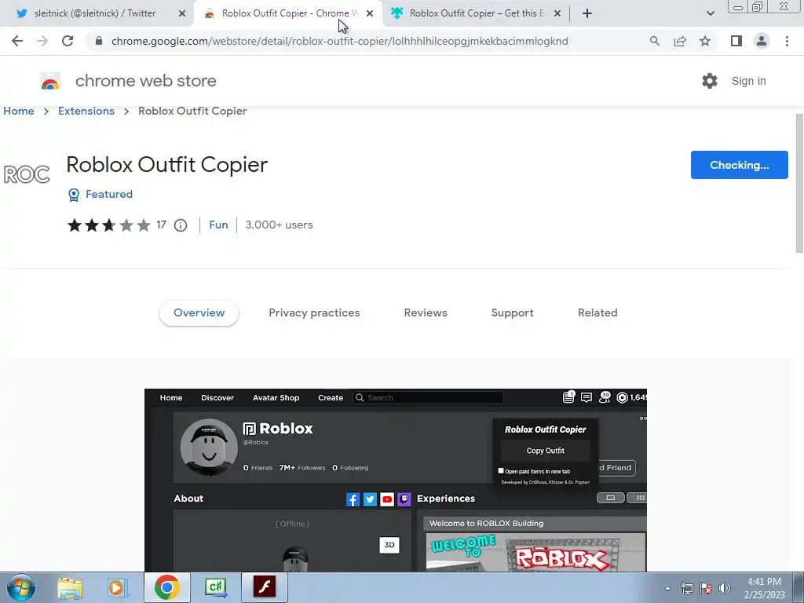Open the Chrome three-dot menu
This screenshot has width=804, height=603.
(x=787, y=41)
